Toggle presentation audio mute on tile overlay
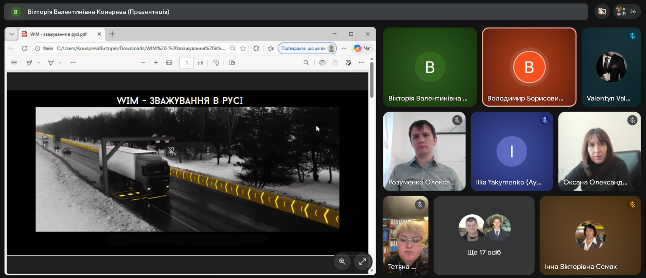 (x=190, y=151)
